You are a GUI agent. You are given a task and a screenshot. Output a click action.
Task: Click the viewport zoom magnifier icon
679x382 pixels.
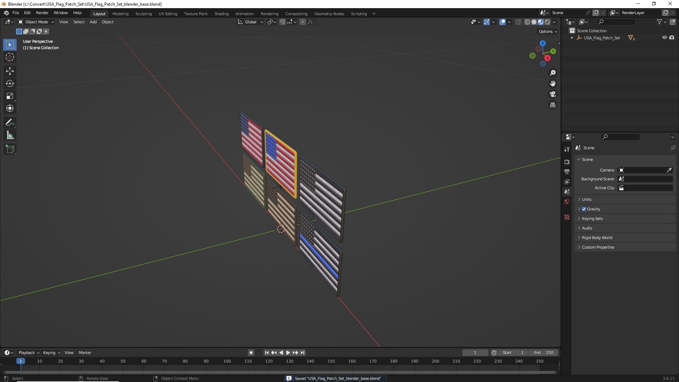coord(553,73)
